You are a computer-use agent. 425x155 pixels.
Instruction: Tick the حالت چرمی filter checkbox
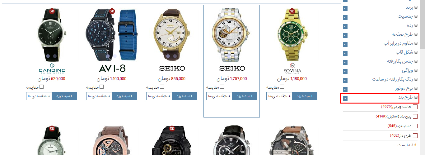[415, 107]
